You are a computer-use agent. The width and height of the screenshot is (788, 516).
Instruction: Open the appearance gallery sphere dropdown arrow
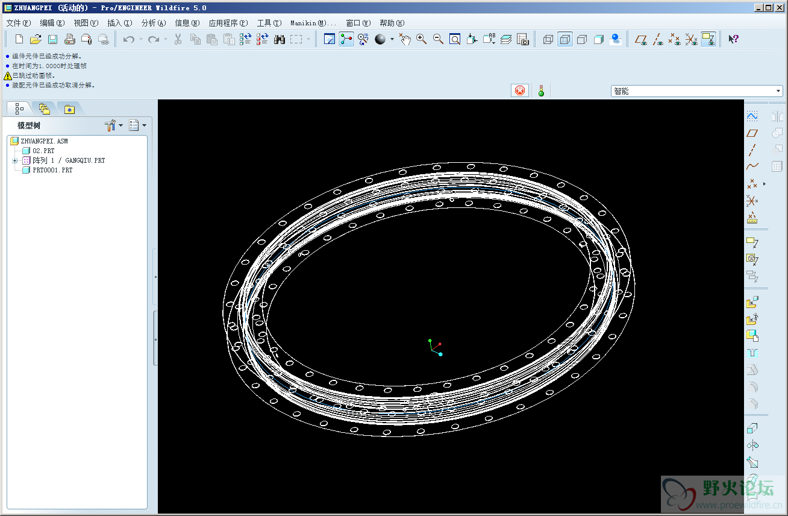(x=392, y=40)
